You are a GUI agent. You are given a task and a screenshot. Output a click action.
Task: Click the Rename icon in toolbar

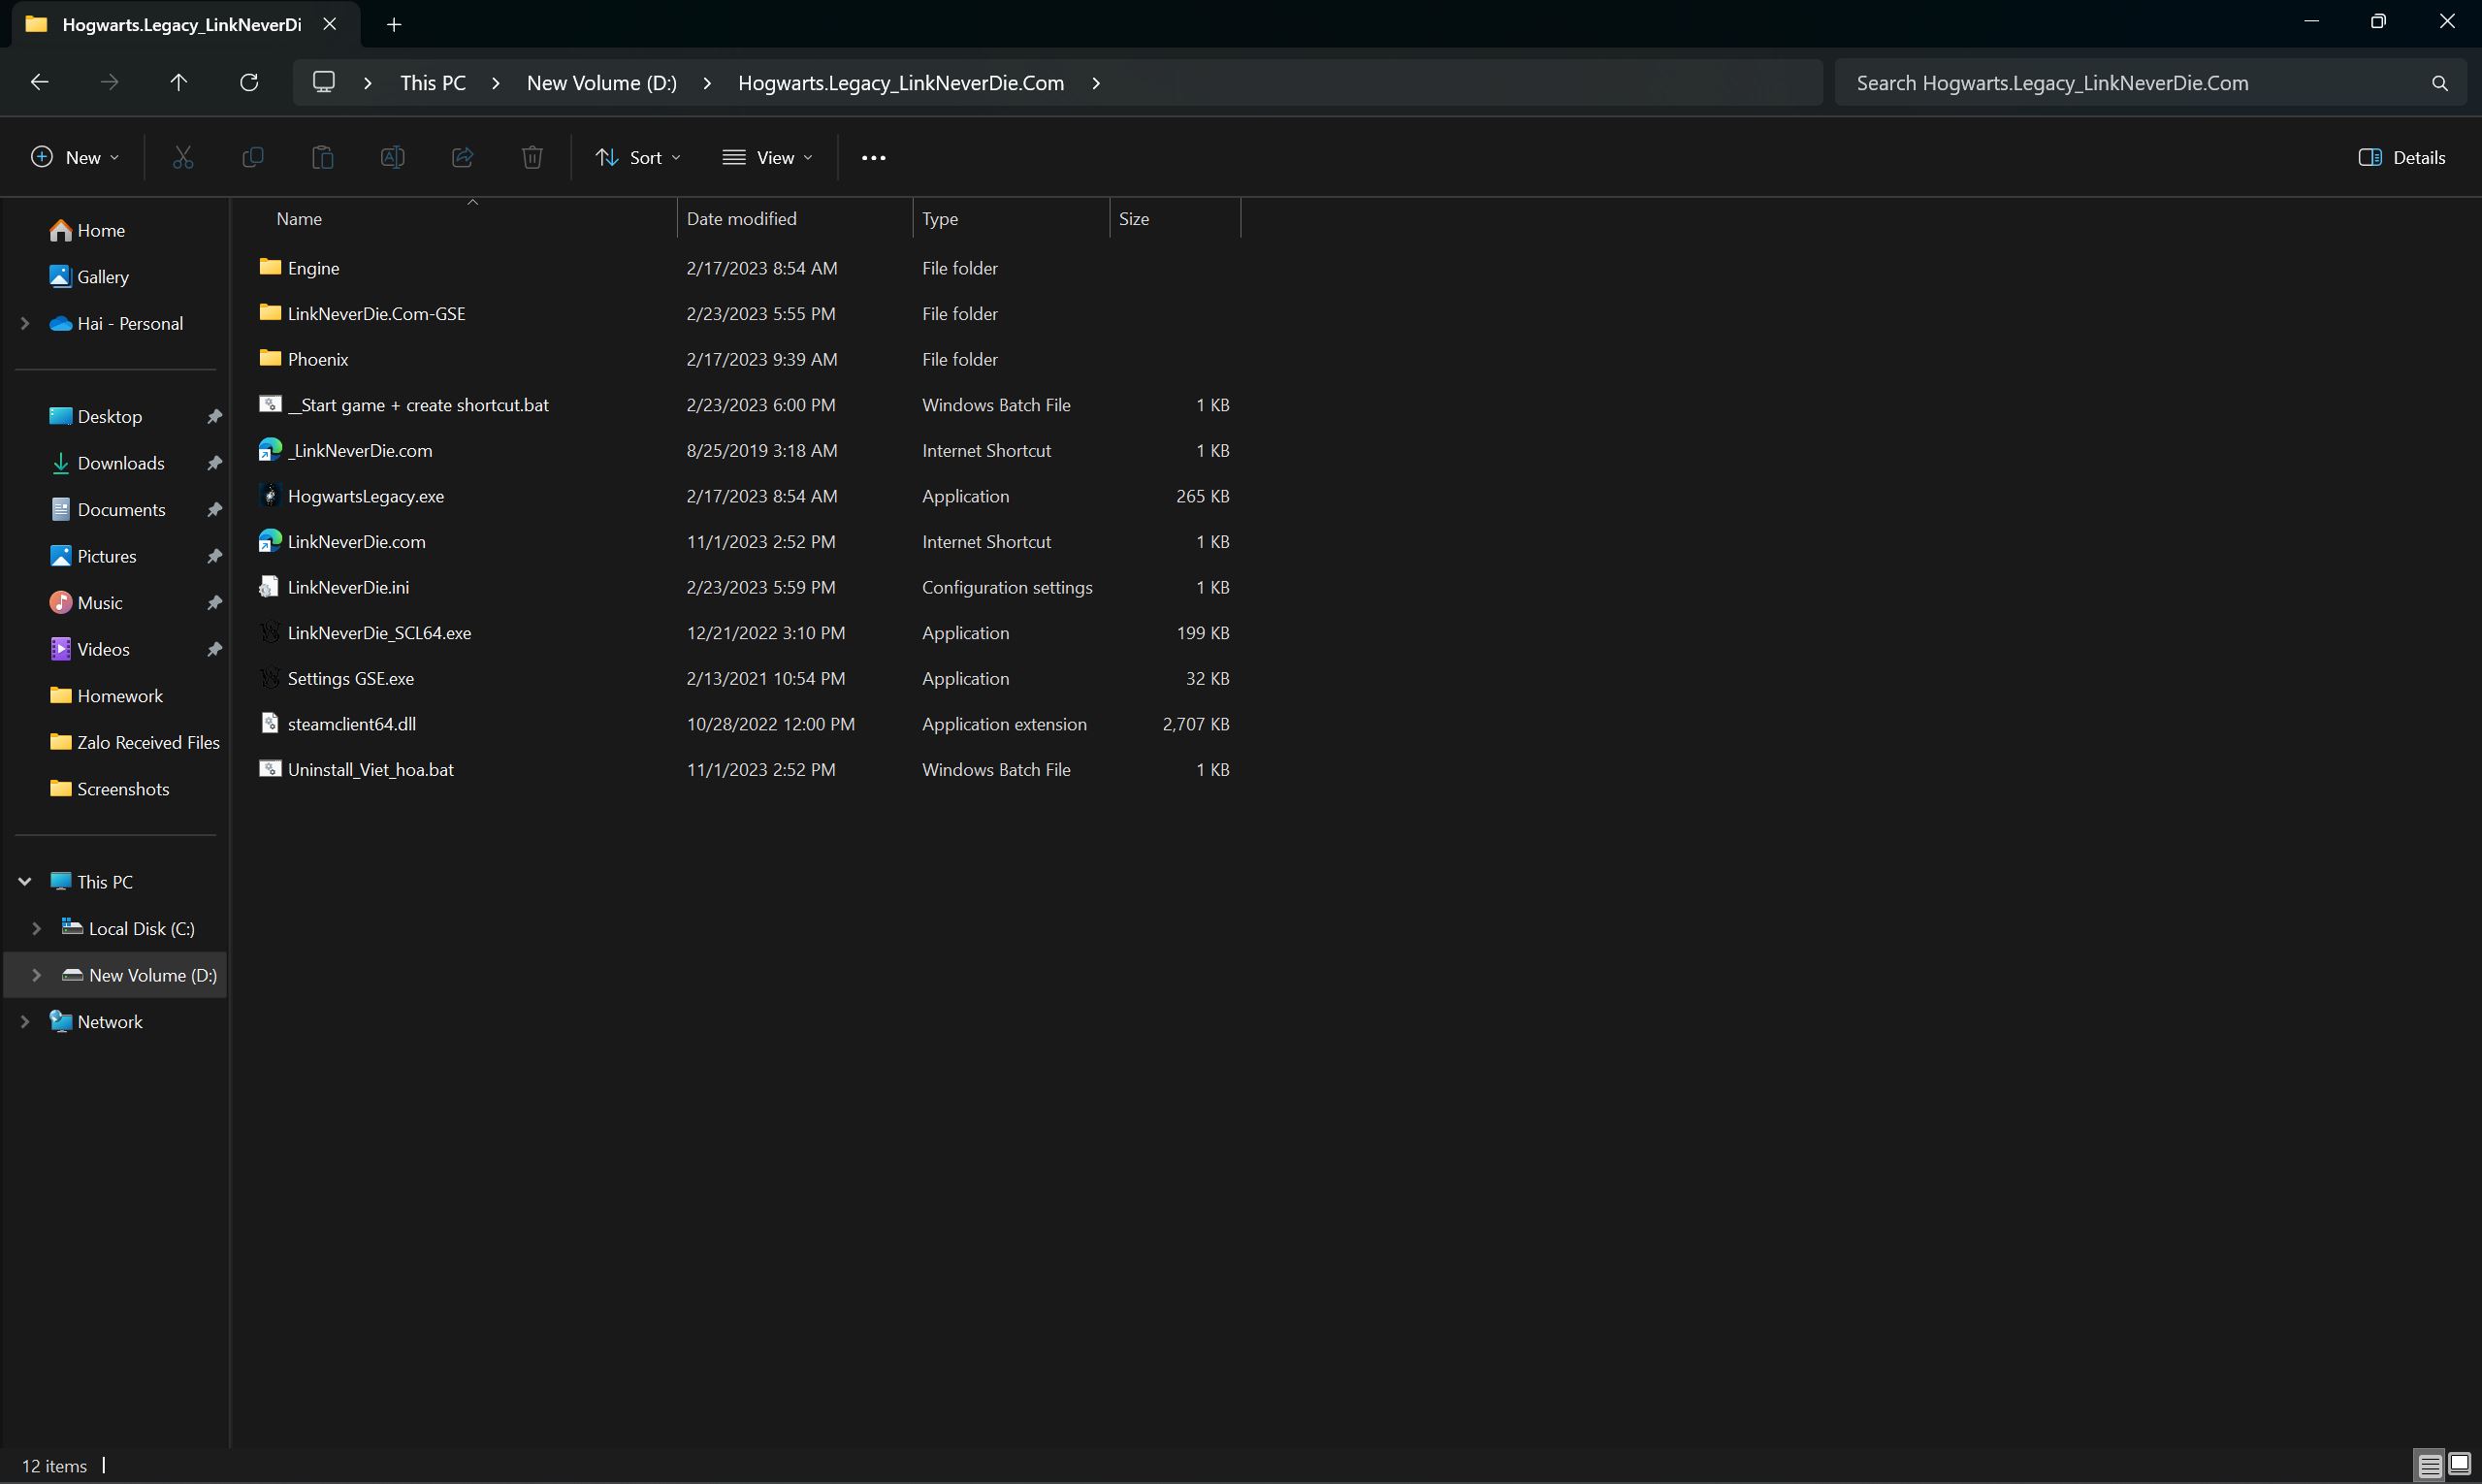point(392,157)
